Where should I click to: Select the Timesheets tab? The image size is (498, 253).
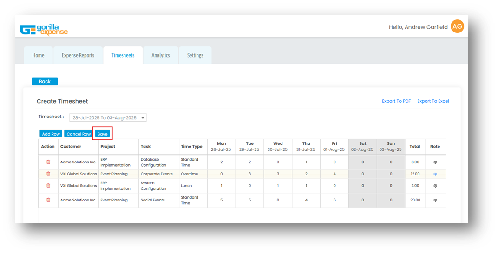123,55
